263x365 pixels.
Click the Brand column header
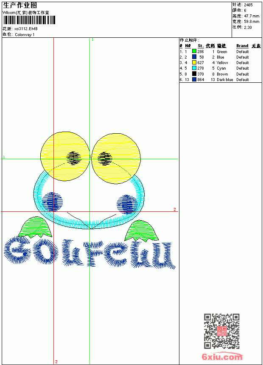[x=242, y=46]
